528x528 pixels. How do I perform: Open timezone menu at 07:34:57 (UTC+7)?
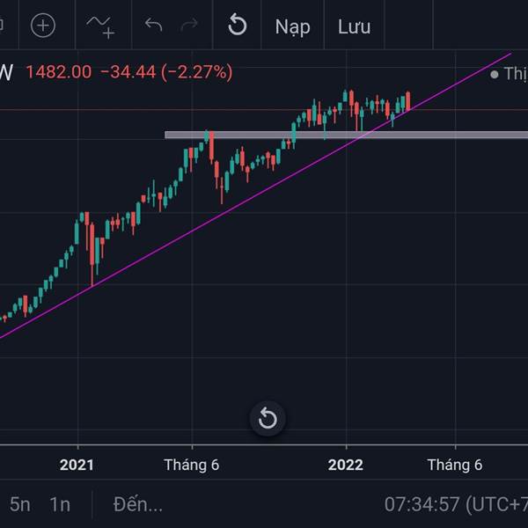455,504
